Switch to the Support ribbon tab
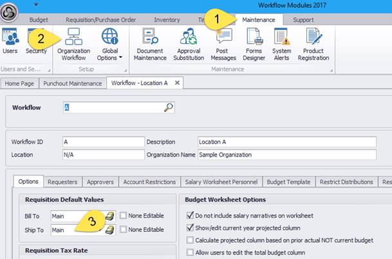This screenshot has height=259, width=392. (303, 20)
